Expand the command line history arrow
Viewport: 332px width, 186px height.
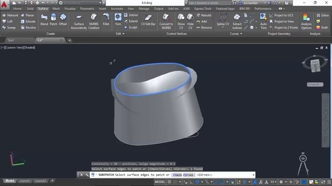(254, 175)
